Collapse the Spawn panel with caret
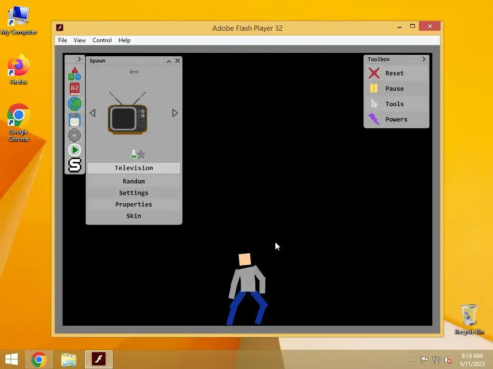 pos(169,61)
